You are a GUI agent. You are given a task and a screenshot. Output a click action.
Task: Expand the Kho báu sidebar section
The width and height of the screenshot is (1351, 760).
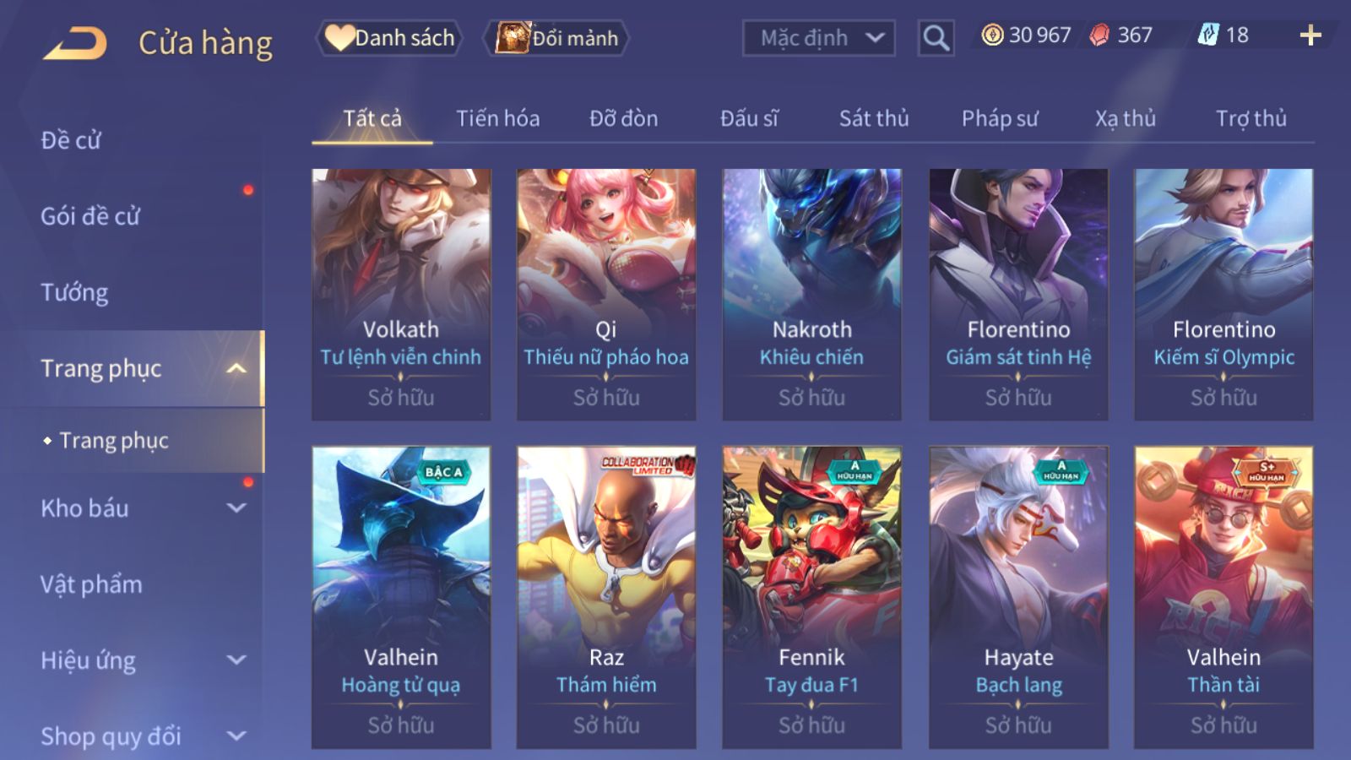tap(236, 508)
